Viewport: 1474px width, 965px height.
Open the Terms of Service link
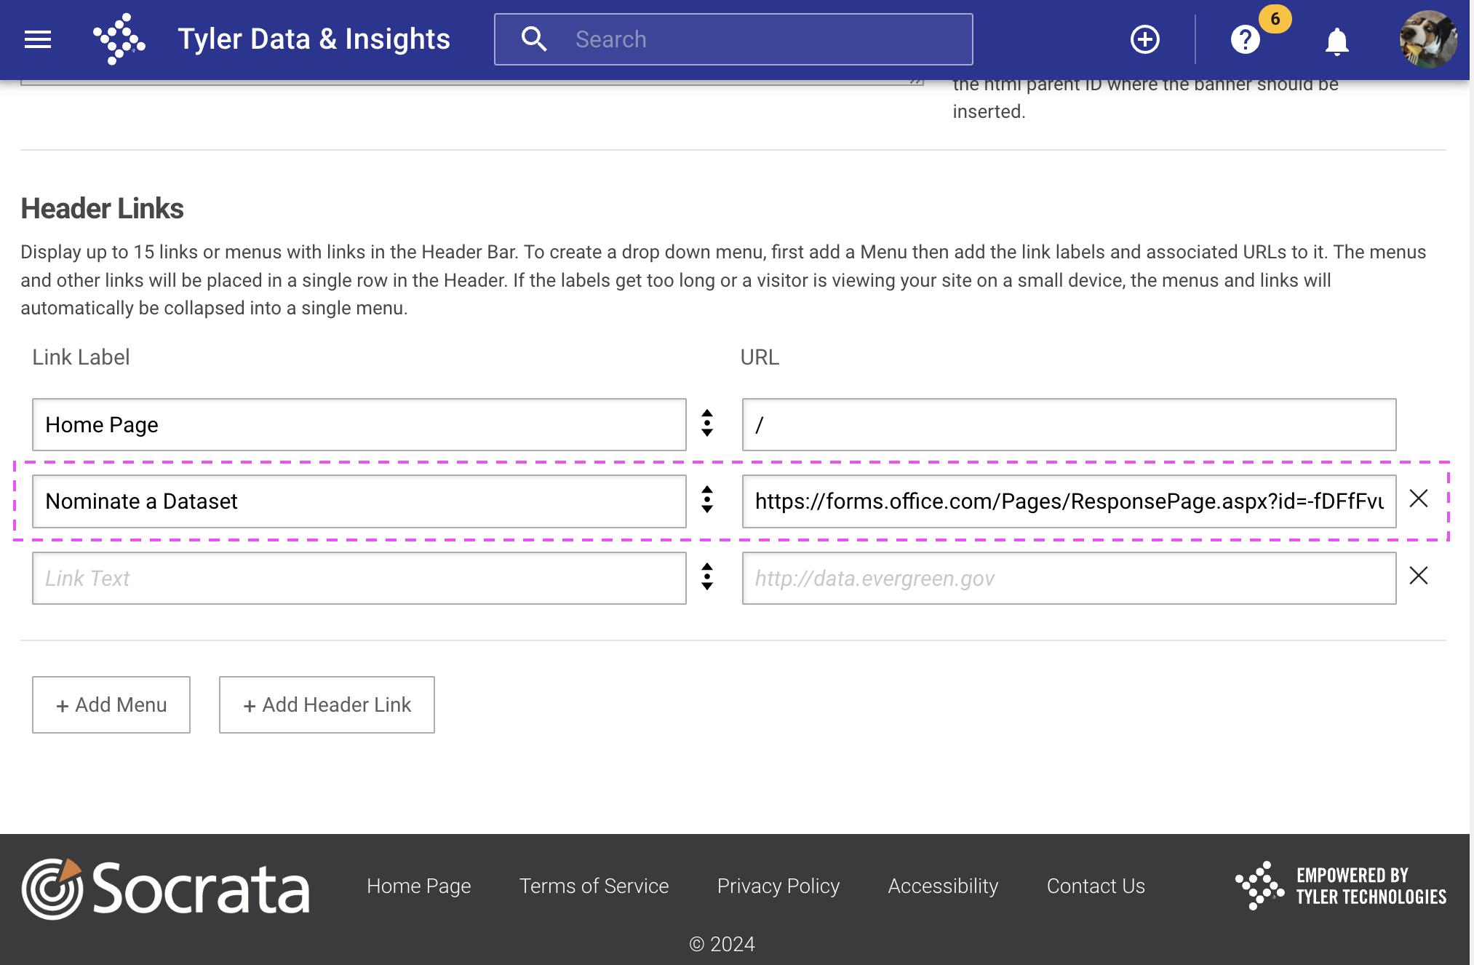pos(594,886)
